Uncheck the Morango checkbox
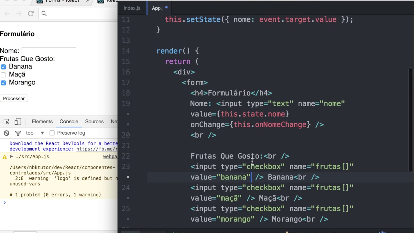Screen dimensions: 414x233 pyautogui.click(x=3, y=83)
